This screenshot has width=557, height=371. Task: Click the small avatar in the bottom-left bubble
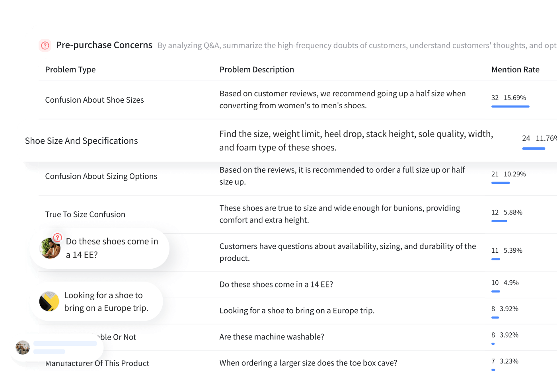tap(23, 348)
